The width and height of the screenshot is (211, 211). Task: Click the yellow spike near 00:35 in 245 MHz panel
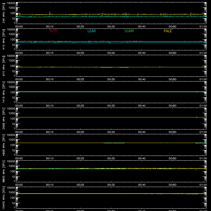126,13
